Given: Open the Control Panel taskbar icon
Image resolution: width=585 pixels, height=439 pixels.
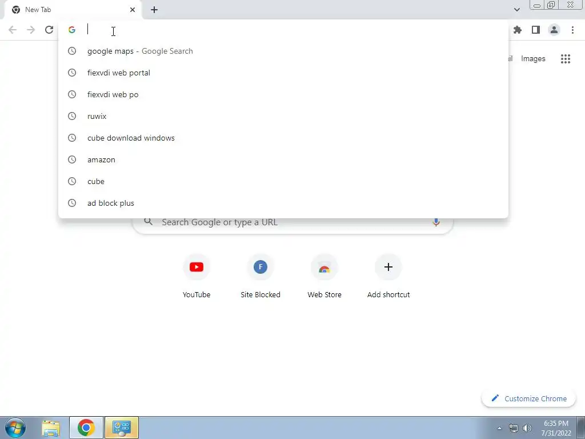Looking at the screenshot, I should click(x=122, y=428).
